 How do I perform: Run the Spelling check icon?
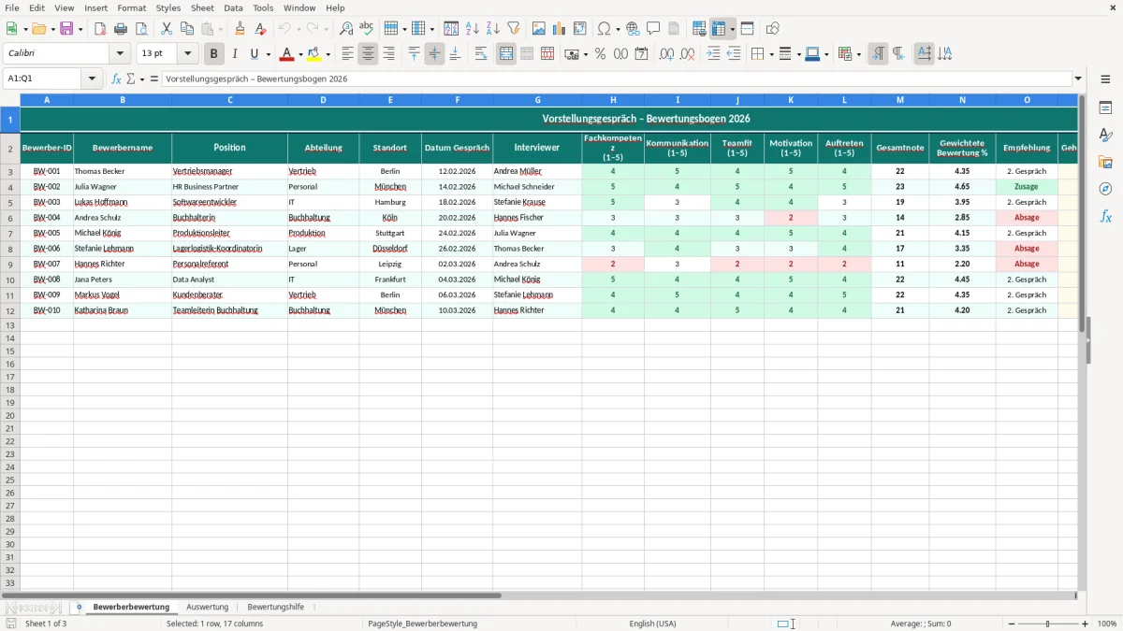click(367, 29)
